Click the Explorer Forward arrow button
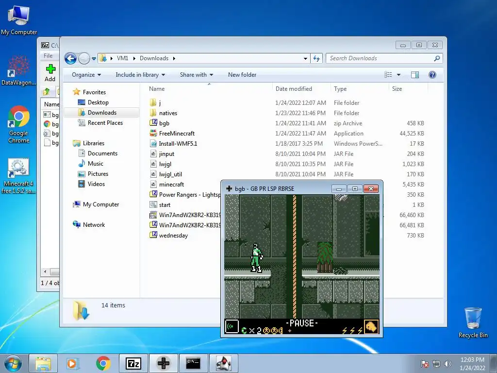This screenshot has width=497, height=373. click(84, 58)
